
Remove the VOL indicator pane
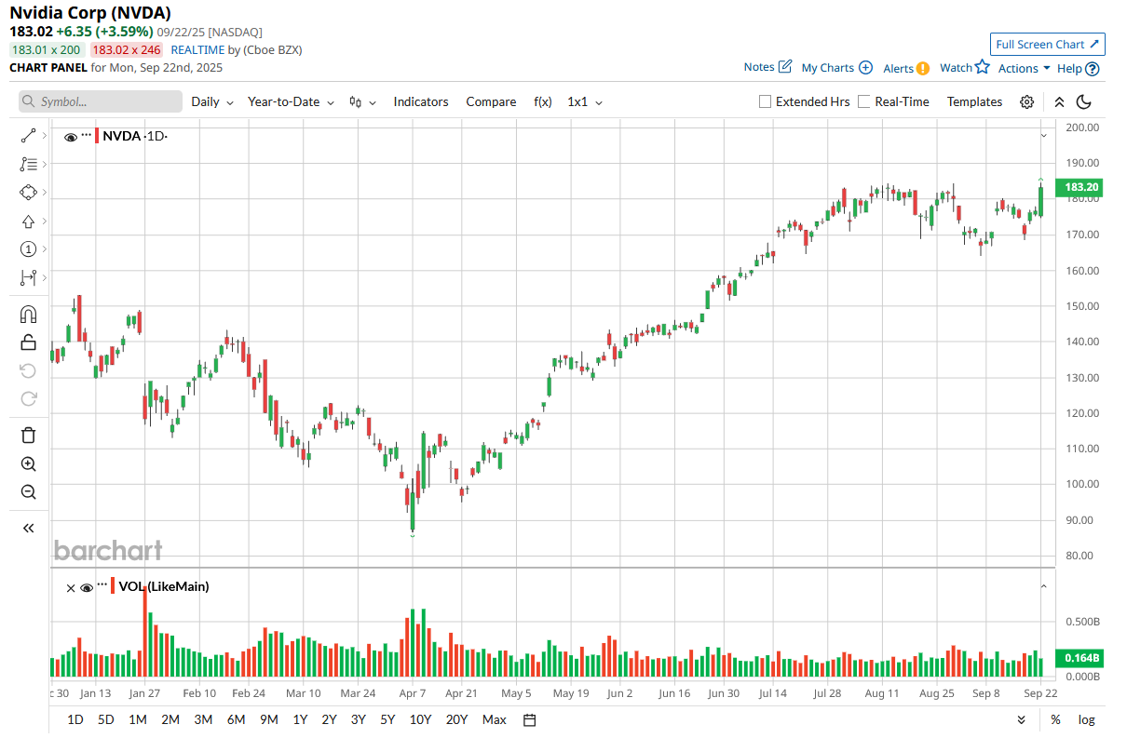[71, 587]
